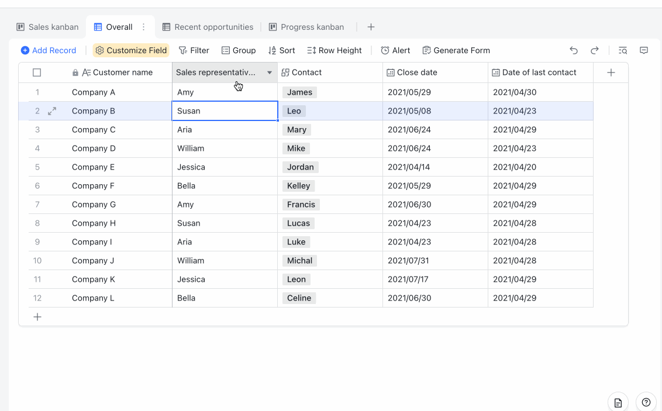The width and height of the screenshot is (662, 411).
Task: Click the Luke contact tag
Action: (x=296, y=242)
